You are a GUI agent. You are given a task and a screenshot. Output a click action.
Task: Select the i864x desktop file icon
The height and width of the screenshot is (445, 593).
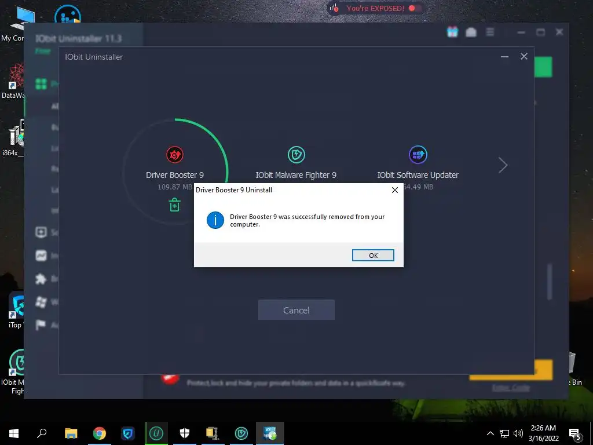click(14, 138)
